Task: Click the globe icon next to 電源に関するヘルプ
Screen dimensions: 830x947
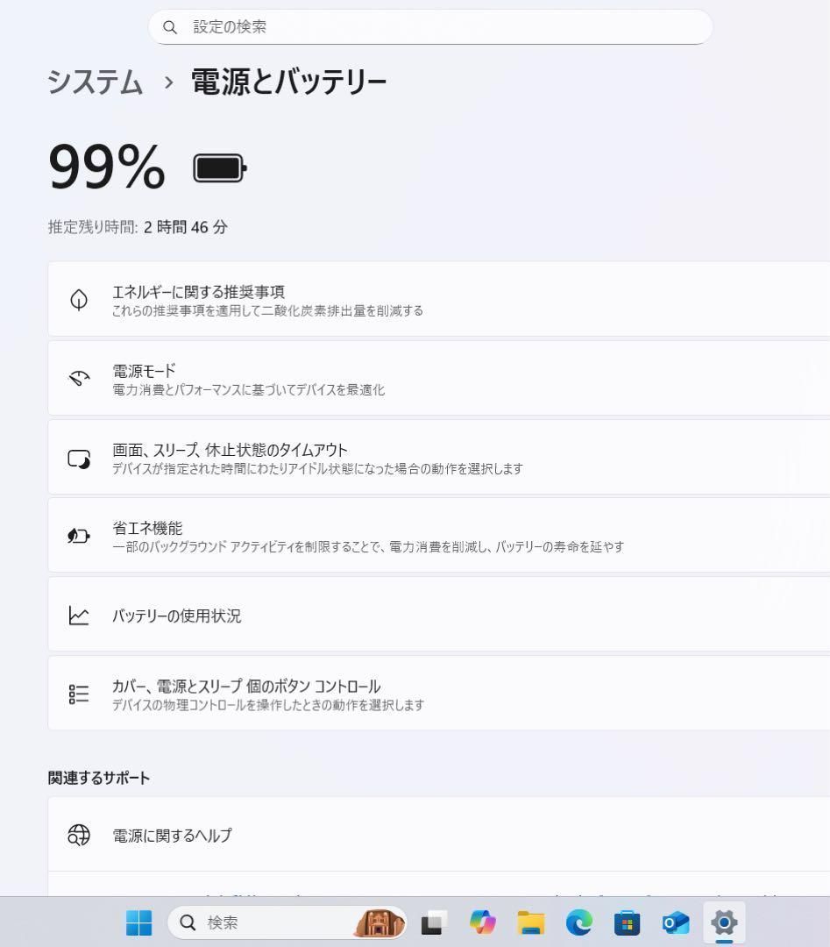Action: point(79,835)
